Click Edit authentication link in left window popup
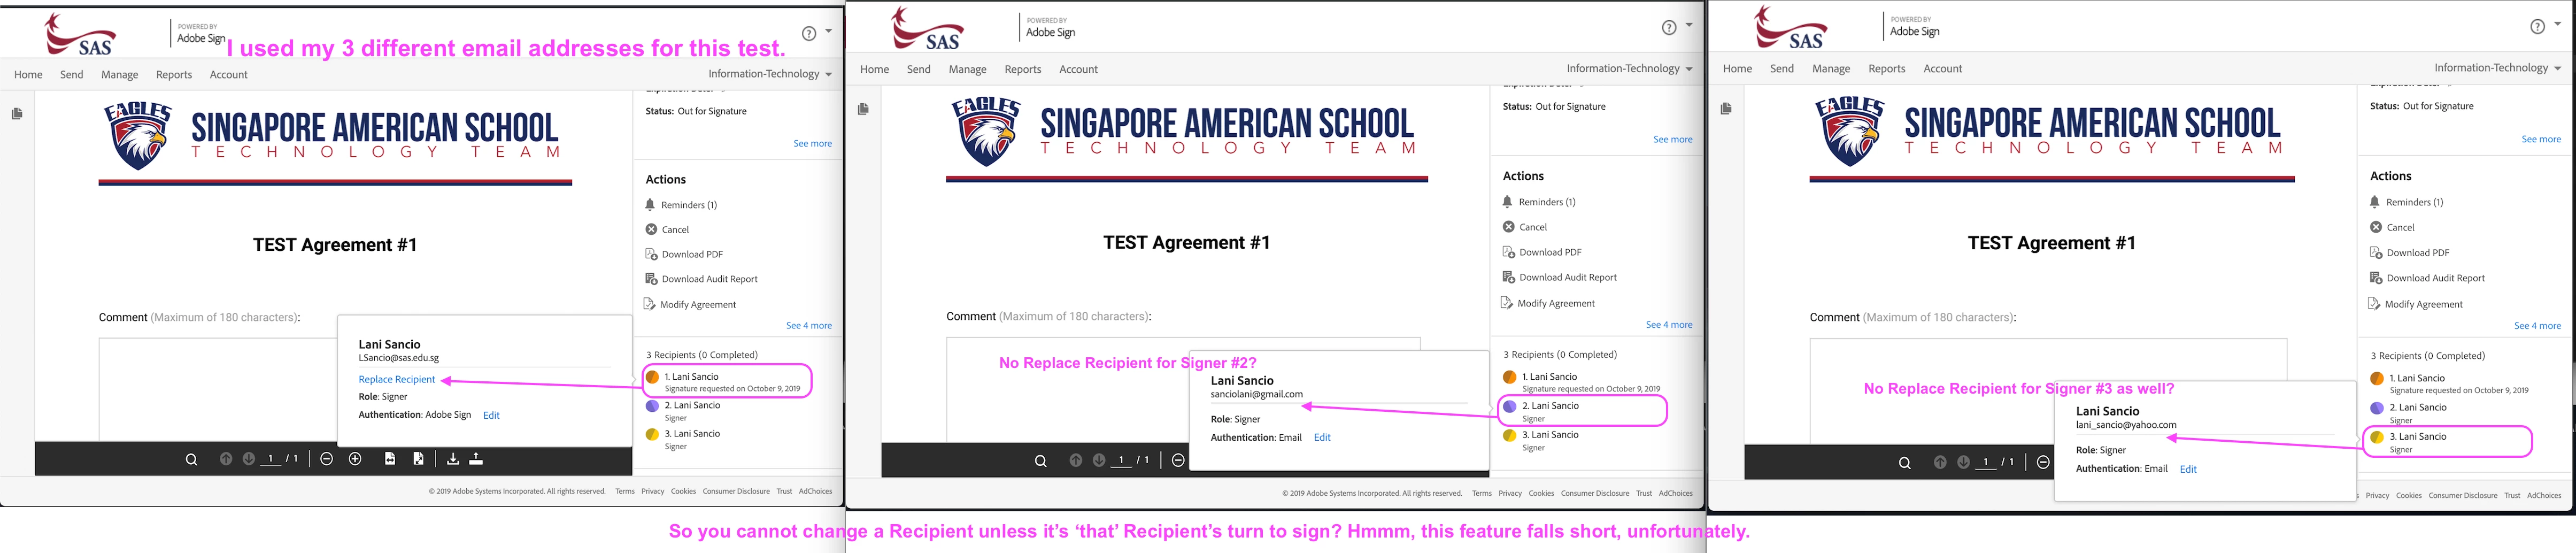2576x553 pixels. 491,415
